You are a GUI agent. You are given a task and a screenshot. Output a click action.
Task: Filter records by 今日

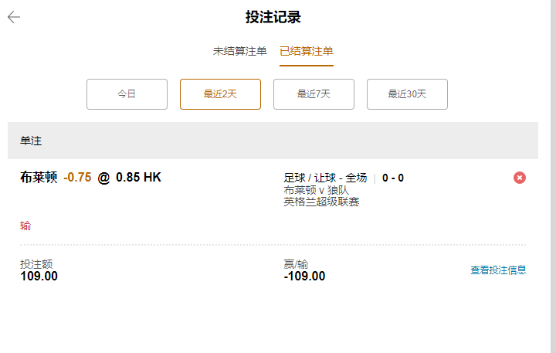pyautogui.click(x=127, y=94)
